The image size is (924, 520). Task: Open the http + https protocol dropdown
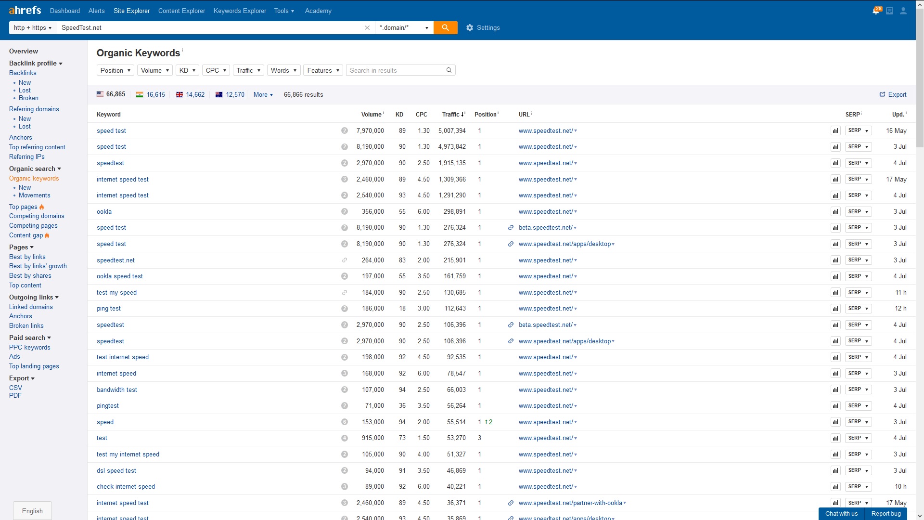pos(33,28)
